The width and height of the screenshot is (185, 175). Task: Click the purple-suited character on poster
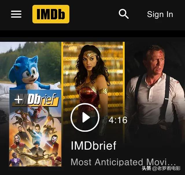[x=15, y=159]
